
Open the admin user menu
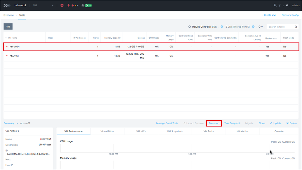[x=296, y=5]
